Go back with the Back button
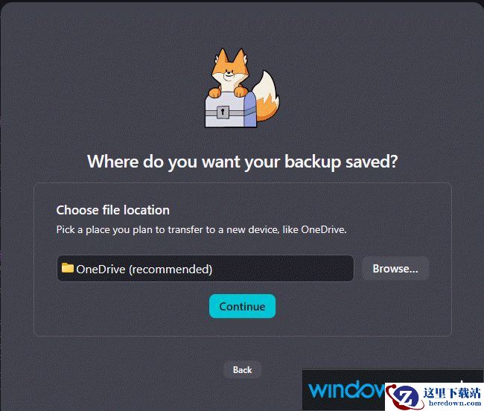The height and width of the screenshot is (411, 484). 242,369
